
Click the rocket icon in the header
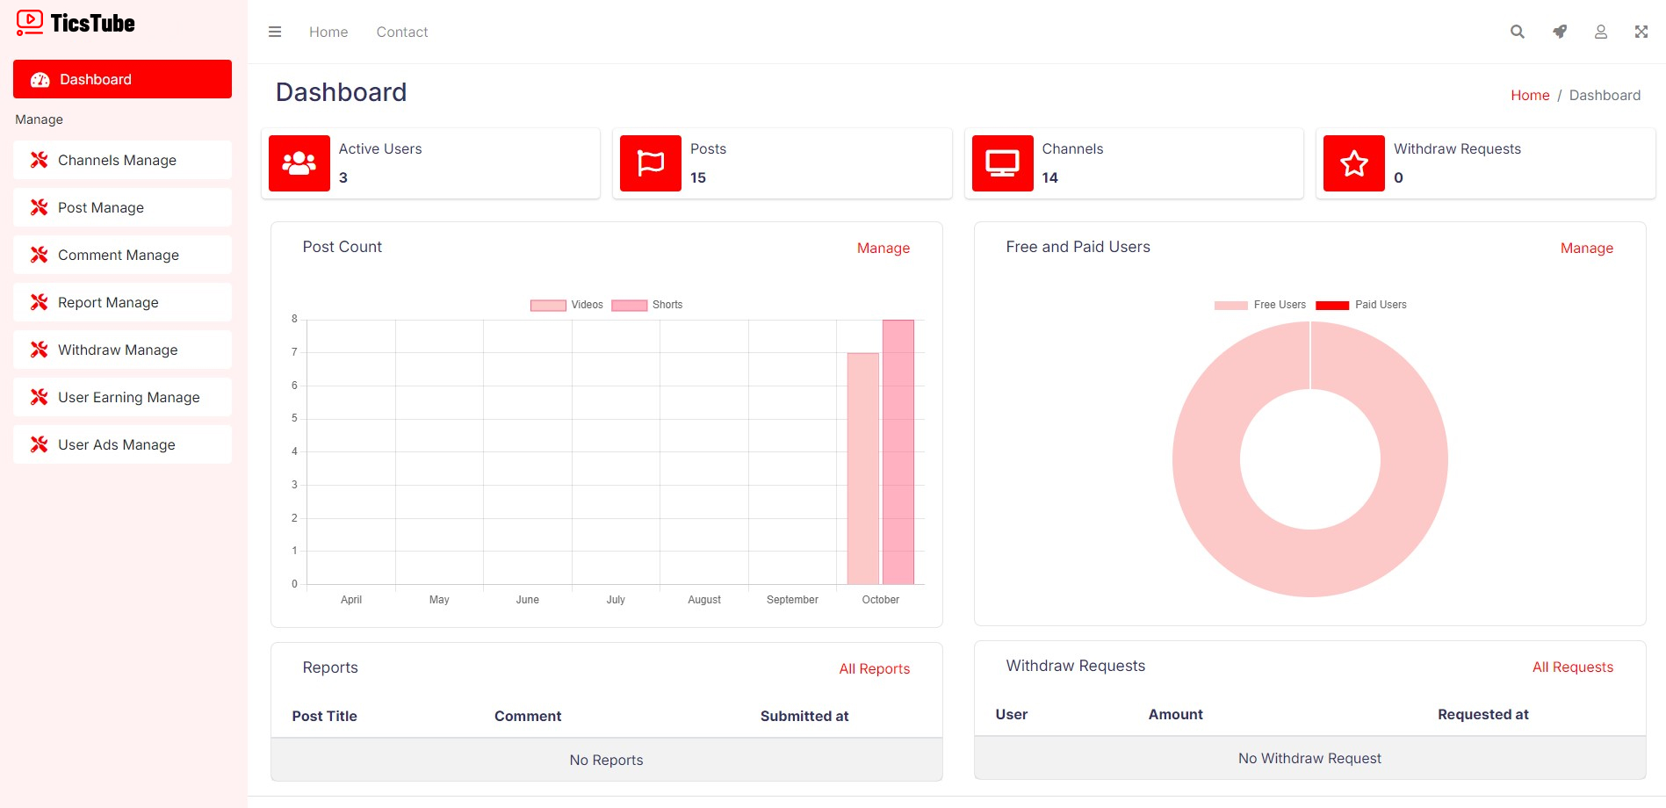[1560, 32]
